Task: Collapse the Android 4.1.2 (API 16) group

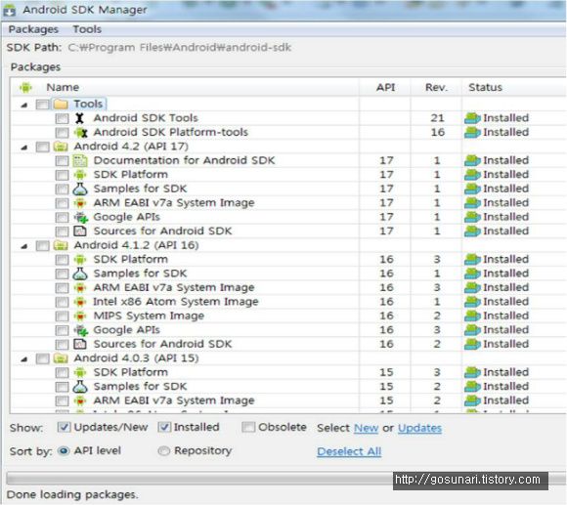Action: point(24,246)
